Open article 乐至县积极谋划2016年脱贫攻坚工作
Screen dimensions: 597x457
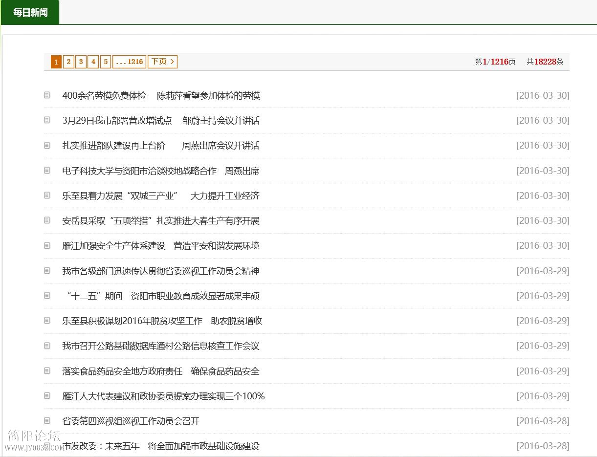point(162,321)
